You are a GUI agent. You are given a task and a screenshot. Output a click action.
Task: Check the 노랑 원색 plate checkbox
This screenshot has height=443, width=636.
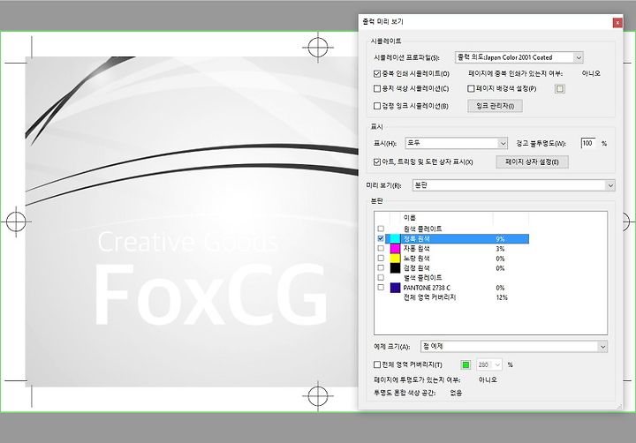381,258
